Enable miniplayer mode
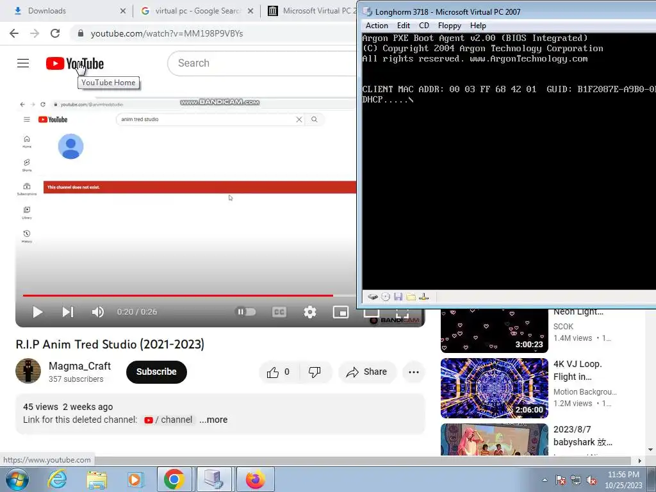 (x=341, y=312)
